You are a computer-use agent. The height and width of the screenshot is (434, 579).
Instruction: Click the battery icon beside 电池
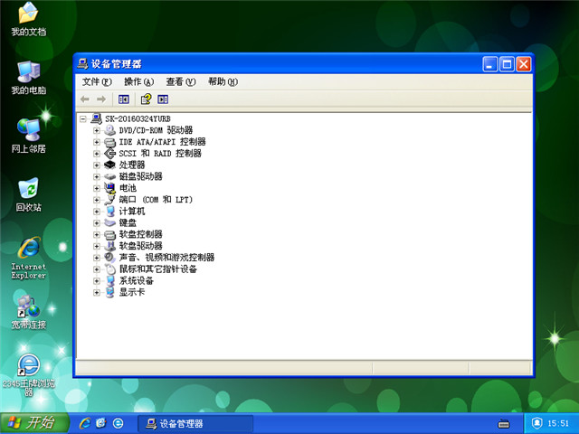coord(110,188)
